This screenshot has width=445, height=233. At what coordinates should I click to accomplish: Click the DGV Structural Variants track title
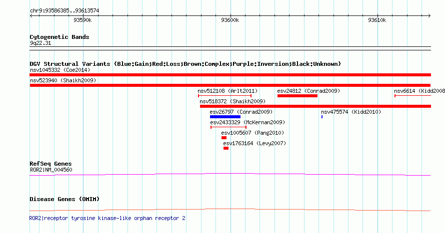tap(185, 64)
